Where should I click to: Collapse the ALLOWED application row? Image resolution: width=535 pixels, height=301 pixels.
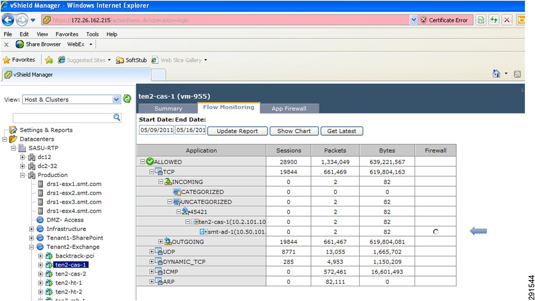pos(143,162)
